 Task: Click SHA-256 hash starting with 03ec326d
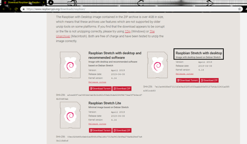pyautogui.click(x=99, y=139)
